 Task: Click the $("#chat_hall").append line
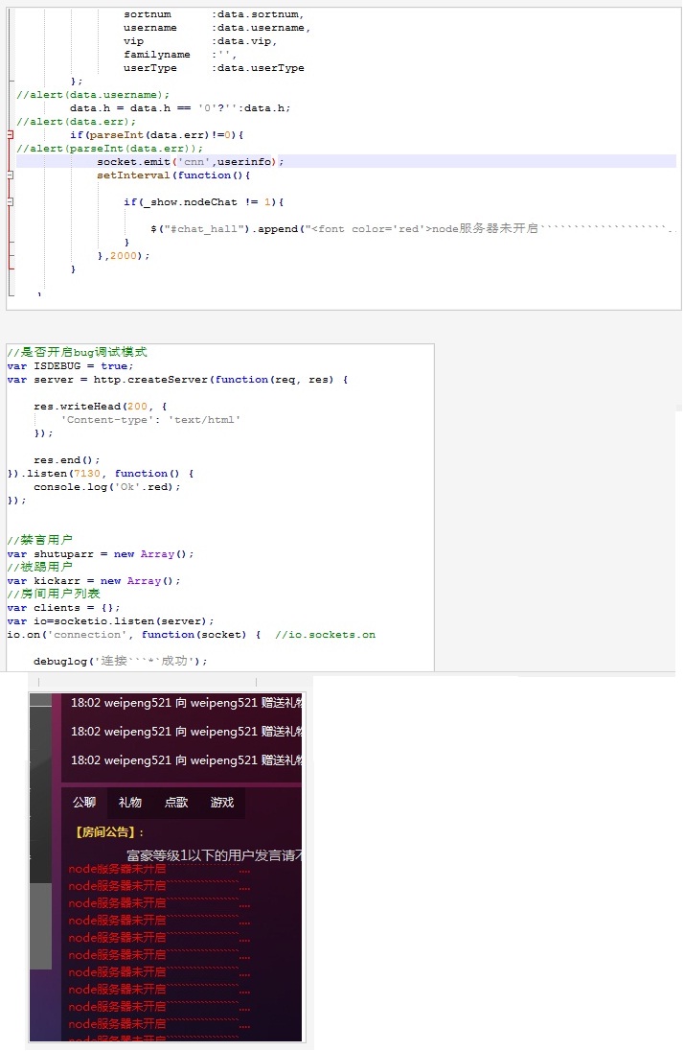413,228
